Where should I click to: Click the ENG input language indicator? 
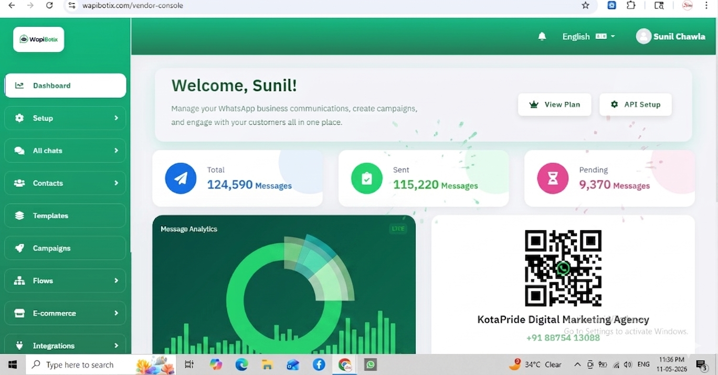643,365
